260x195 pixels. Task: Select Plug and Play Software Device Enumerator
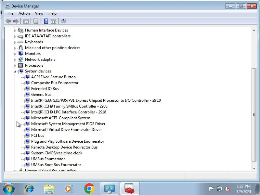point(68,141)
